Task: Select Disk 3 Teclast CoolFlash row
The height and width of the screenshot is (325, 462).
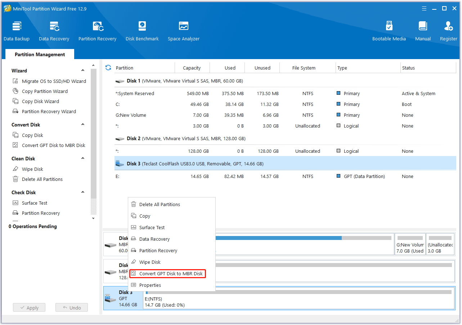Action: (285, 164)
